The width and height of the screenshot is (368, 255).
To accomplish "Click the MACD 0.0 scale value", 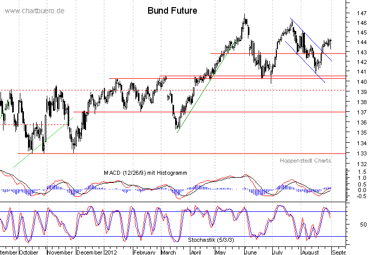I will [362, 190].
